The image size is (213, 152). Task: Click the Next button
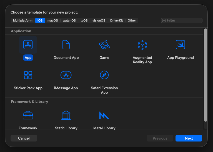click(x=189, y=138)
